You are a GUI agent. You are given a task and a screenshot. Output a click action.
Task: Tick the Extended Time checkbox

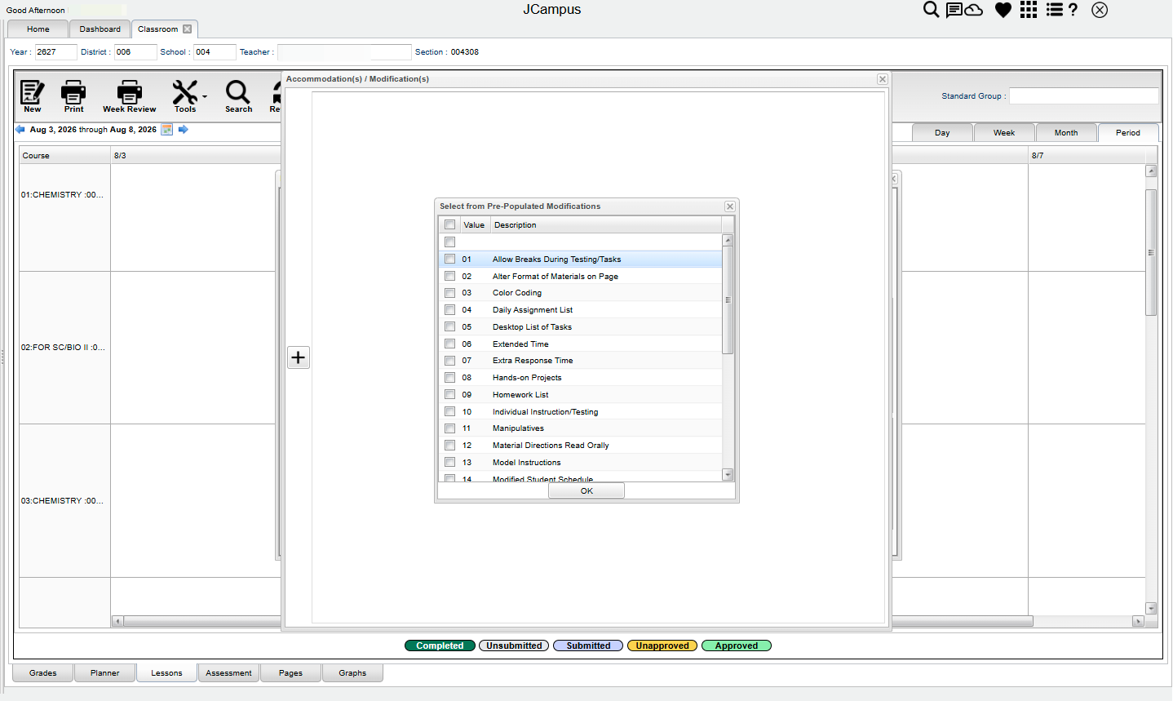(449, 344)
